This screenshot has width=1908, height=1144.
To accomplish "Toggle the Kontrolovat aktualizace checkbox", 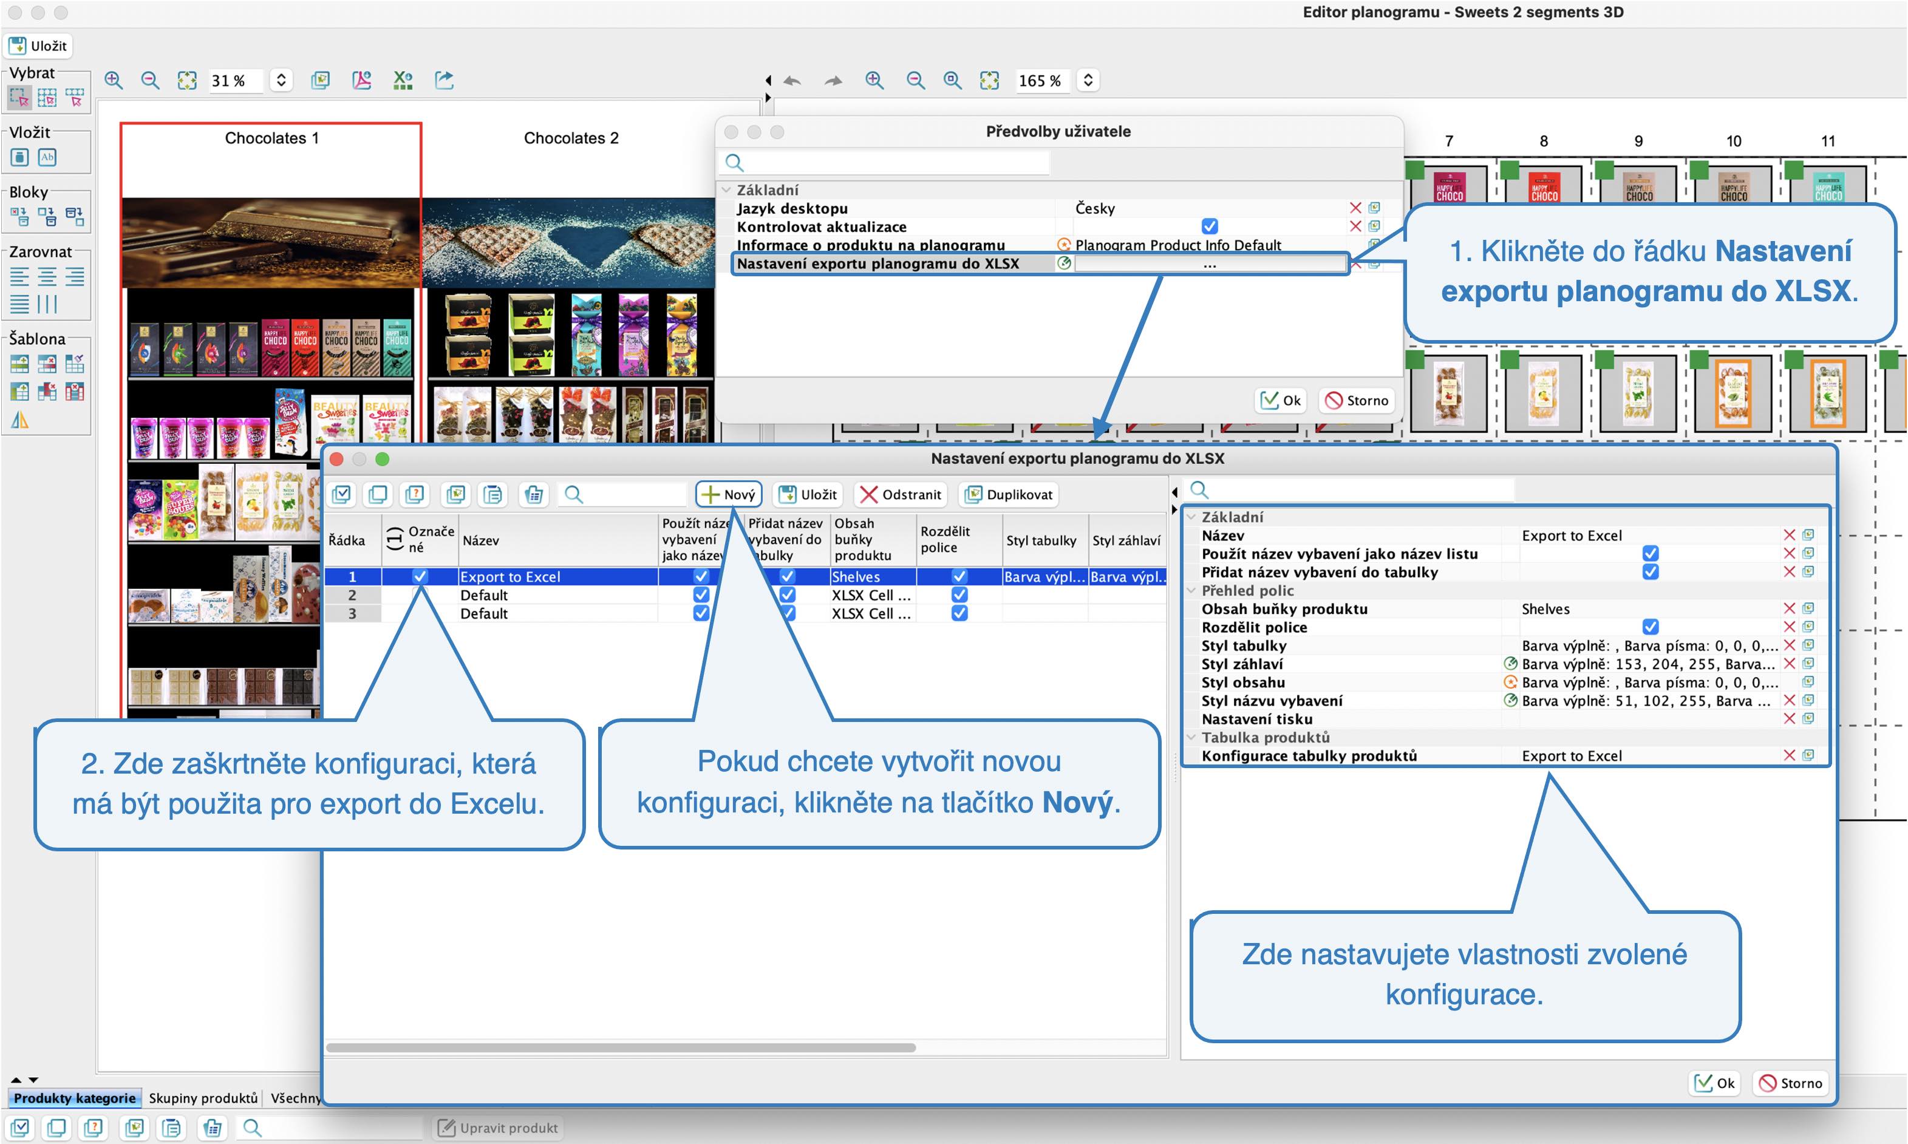I will [1210, 226].
